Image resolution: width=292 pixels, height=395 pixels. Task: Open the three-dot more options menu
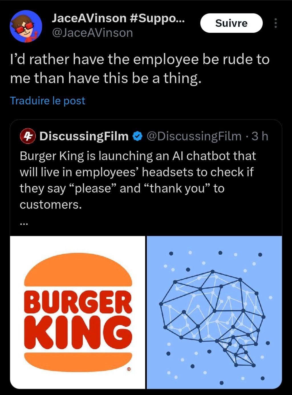[x=275, y=23]
